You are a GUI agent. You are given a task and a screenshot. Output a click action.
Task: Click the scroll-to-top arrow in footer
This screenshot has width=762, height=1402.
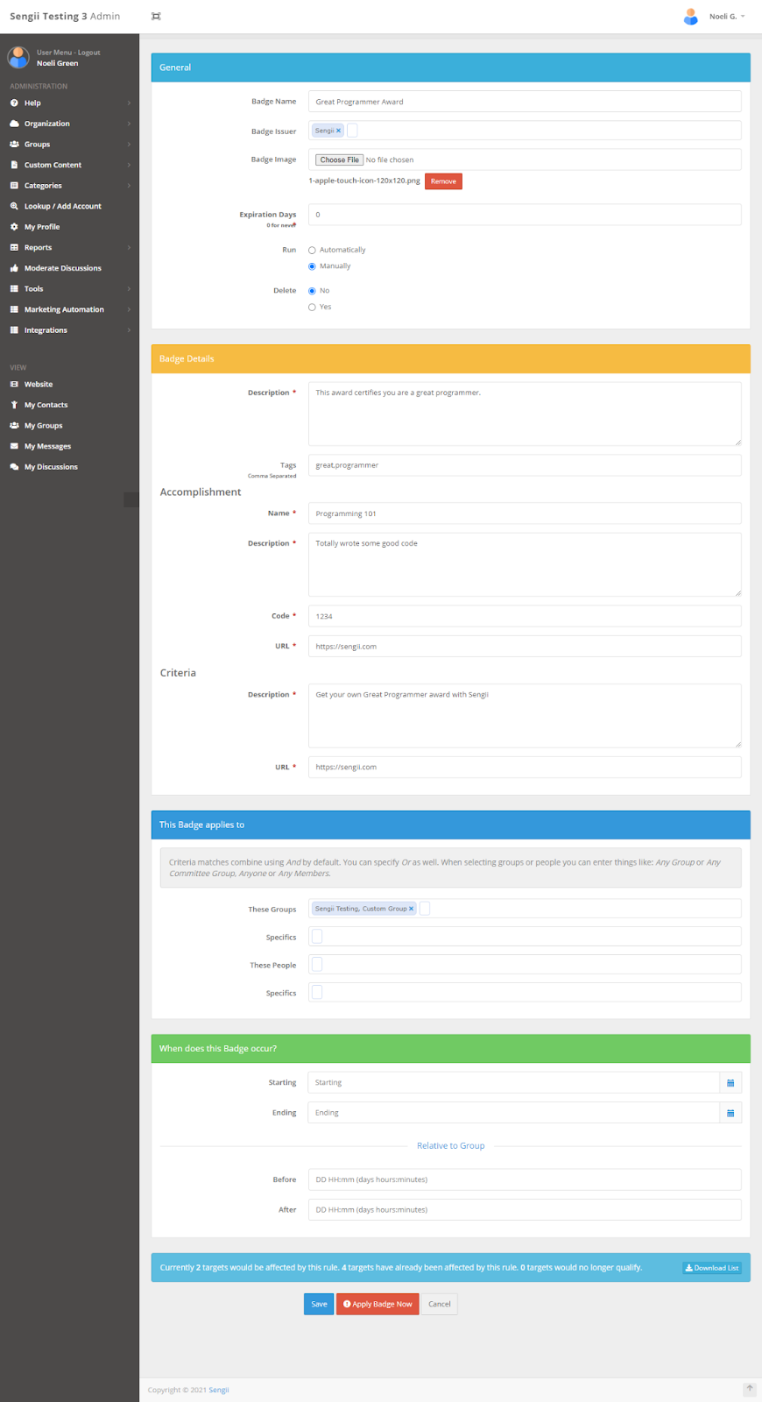[x=750, y=1389]
